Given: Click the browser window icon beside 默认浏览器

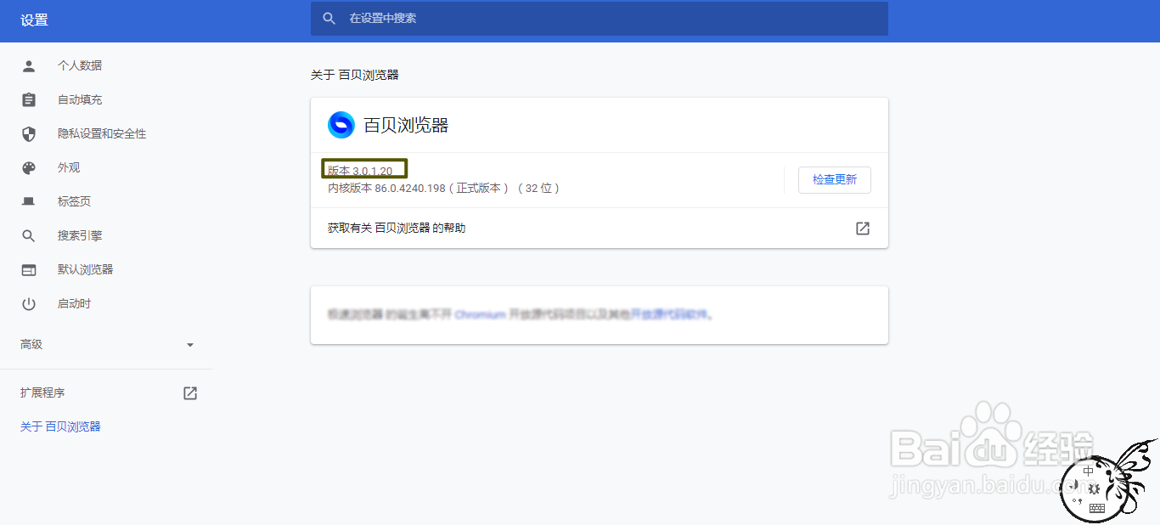Looking at the screenshot, I should [x=29, y=269].
